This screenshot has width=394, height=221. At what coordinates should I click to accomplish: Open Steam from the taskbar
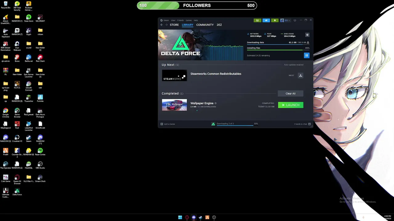point(200,217)
